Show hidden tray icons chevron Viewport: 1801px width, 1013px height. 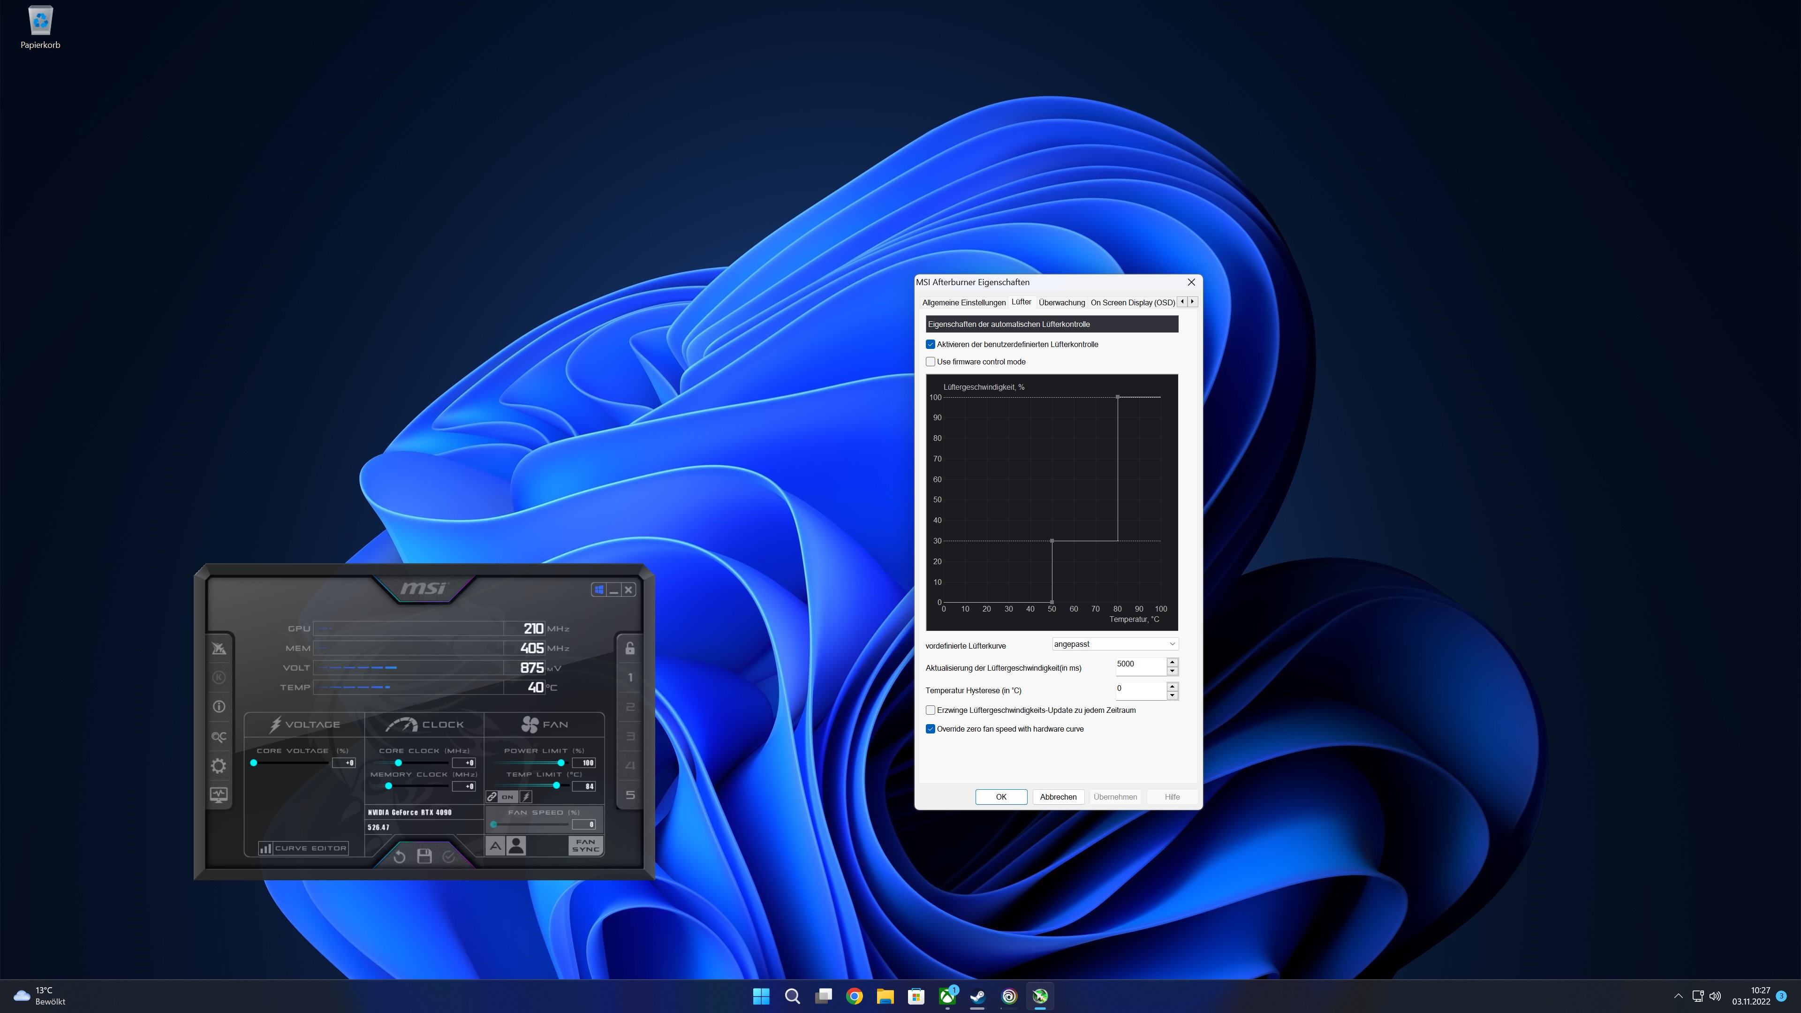pyautogui.click(x=1678, y=997)
